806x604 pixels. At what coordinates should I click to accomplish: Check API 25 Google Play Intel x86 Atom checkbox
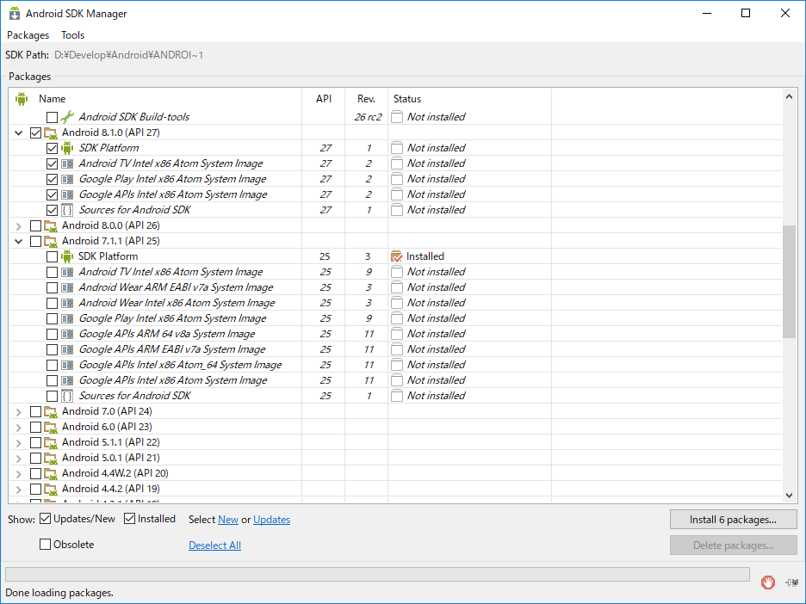pyautogui.click(x=52, y=319)
